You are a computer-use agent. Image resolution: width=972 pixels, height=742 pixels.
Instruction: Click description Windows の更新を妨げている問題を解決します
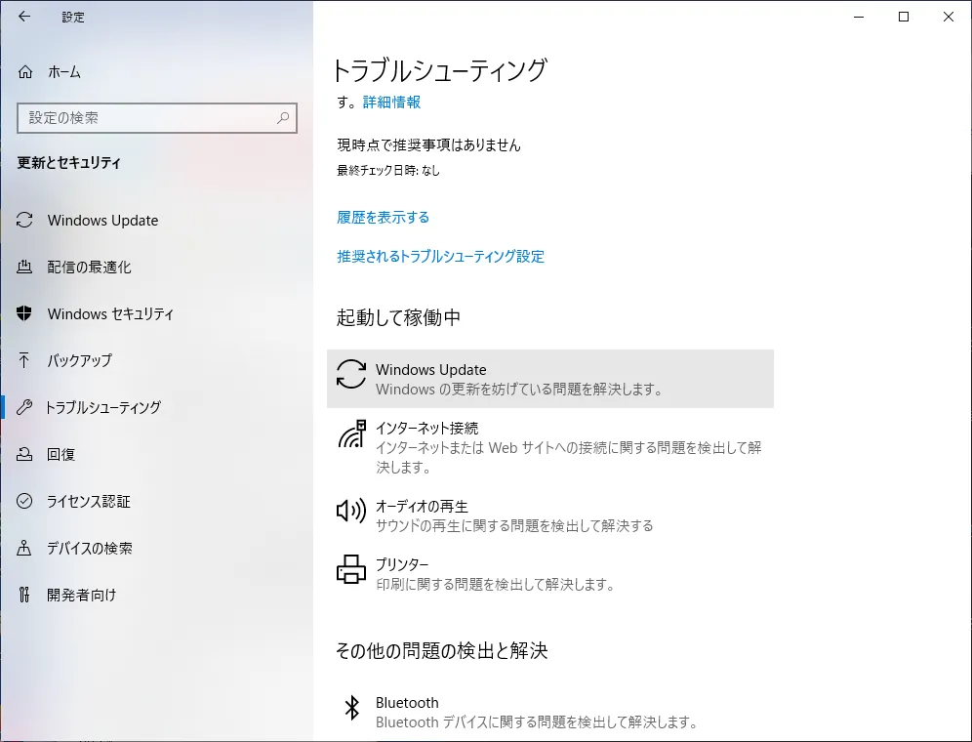[520, 390]
